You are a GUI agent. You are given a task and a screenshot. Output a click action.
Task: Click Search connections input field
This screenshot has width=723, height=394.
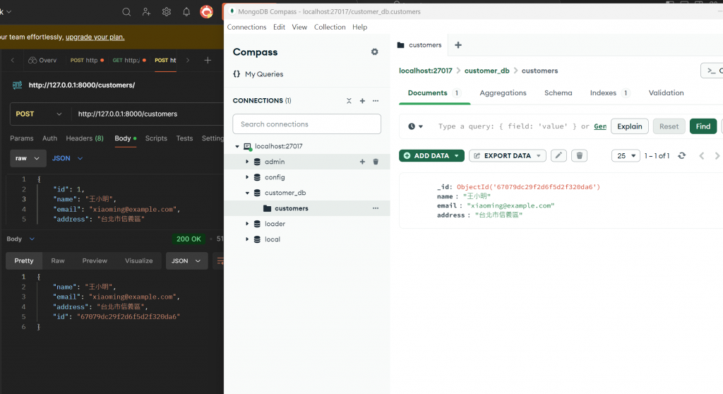pyautogui.click(x=306, y=124)
